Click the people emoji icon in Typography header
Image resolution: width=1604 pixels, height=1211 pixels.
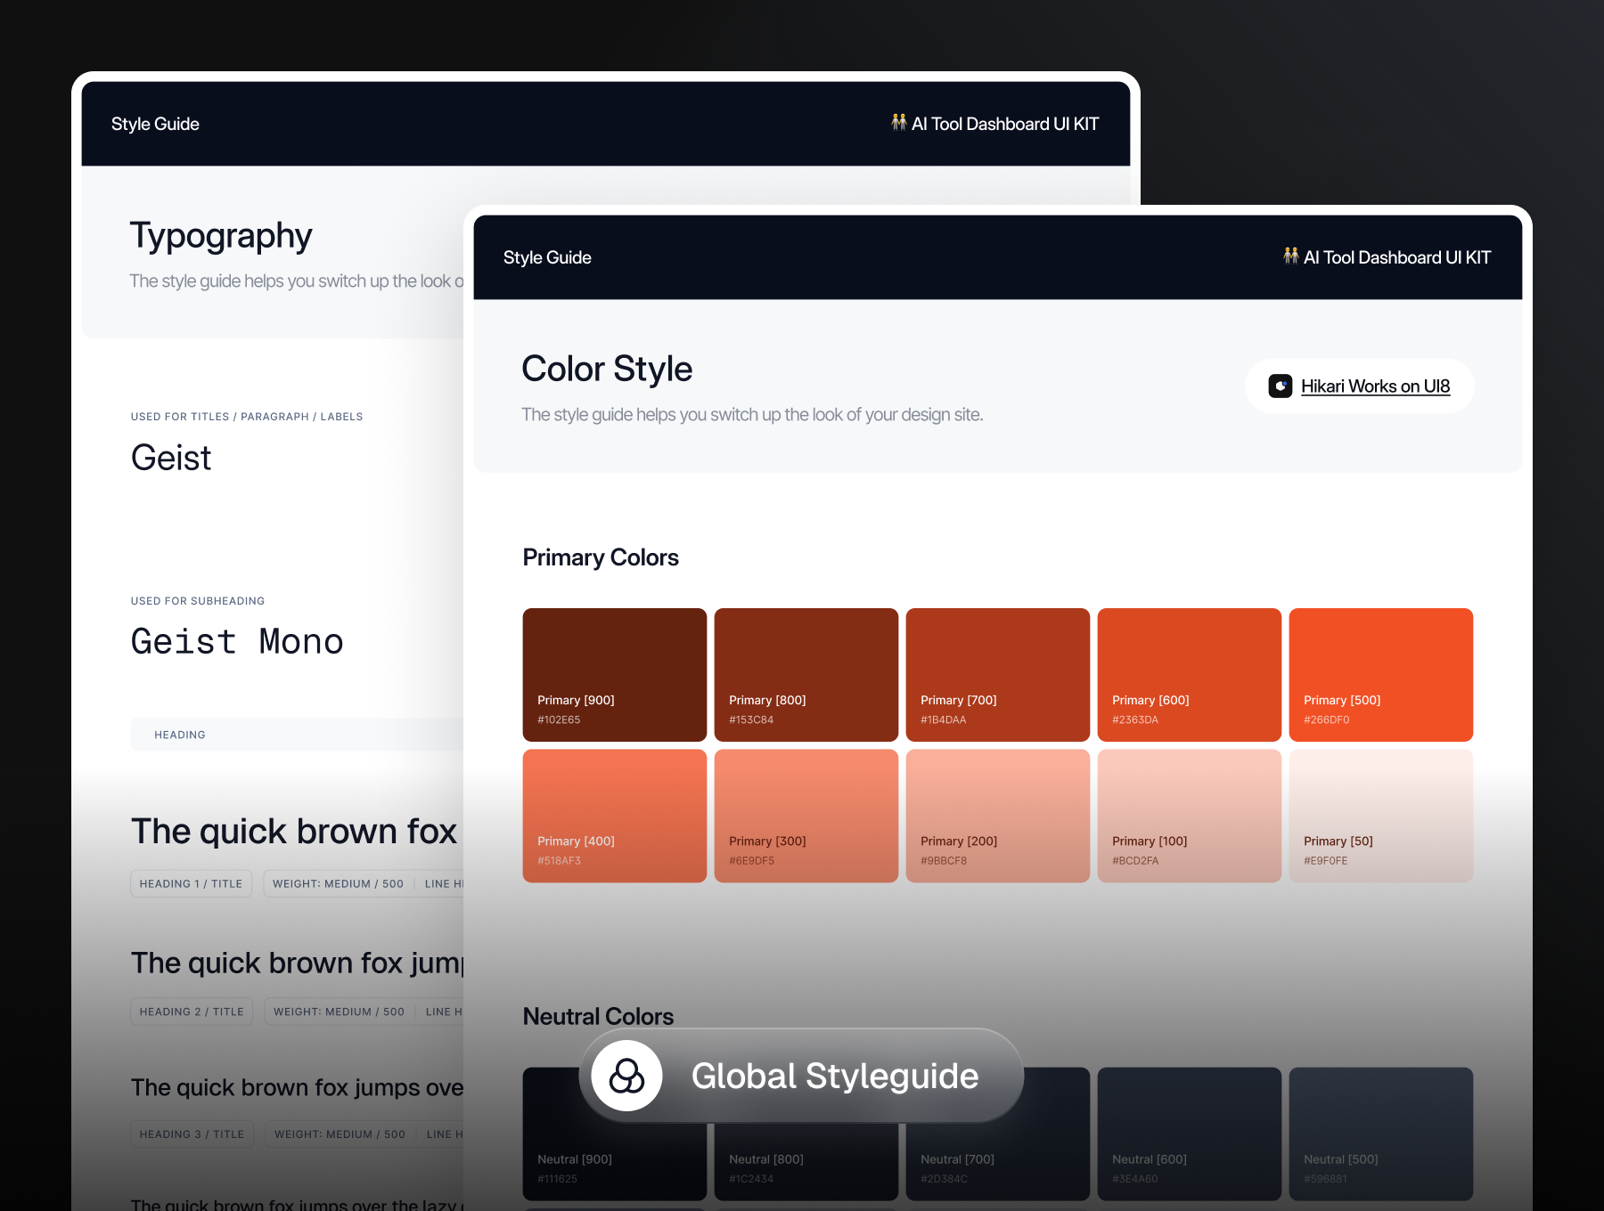[x=898, y=123]
